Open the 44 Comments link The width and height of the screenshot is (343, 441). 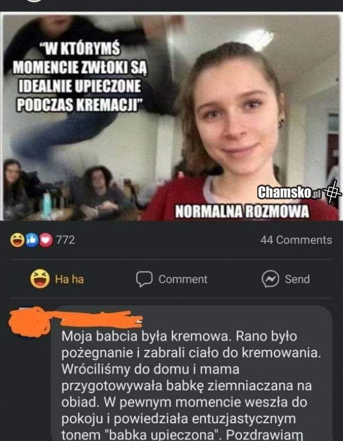(x=296, y=240)
